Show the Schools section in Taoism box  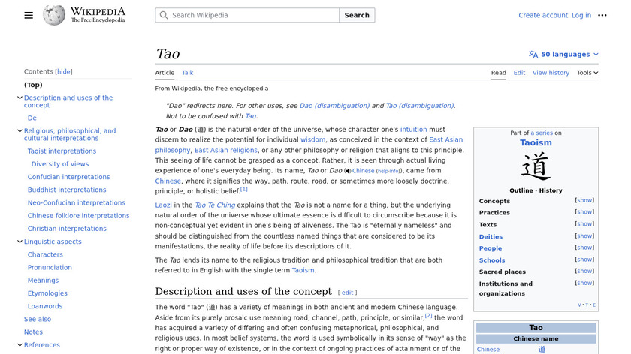pyautogui.click(x=584, y=259)
